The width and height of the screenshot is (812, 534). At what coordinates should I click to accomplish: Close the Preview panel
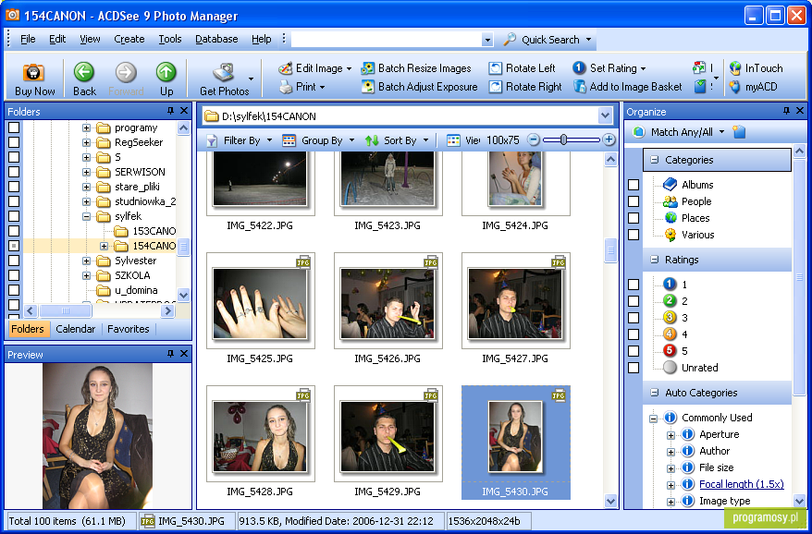pos(184,354)
